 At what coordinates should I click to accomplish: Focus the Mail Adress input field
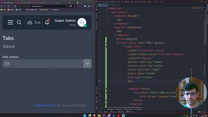point(43,64)
